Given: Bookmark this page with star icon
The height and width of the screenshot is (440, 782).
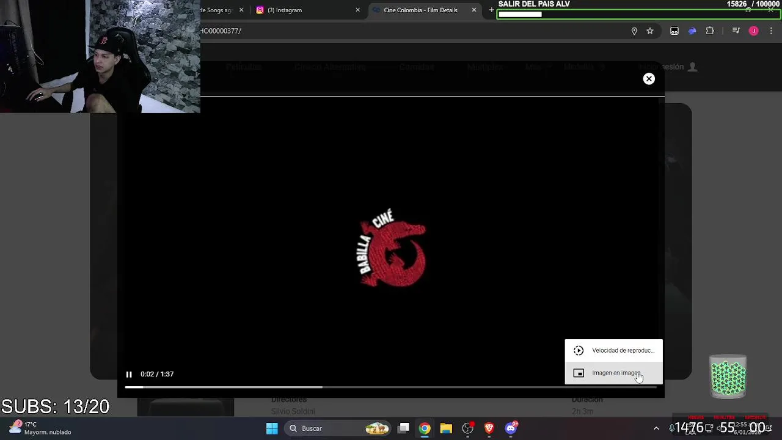Looking at the screenshot, I should (x=650, y=31).
